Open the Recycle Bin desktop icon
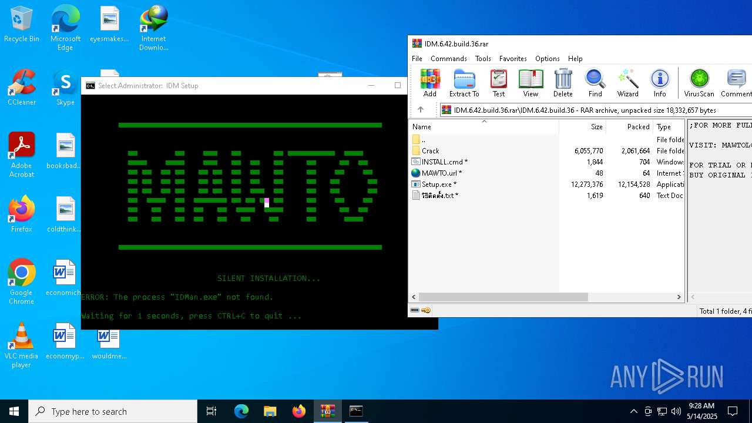This screenshot has width=752, height=423. [22, 25]
